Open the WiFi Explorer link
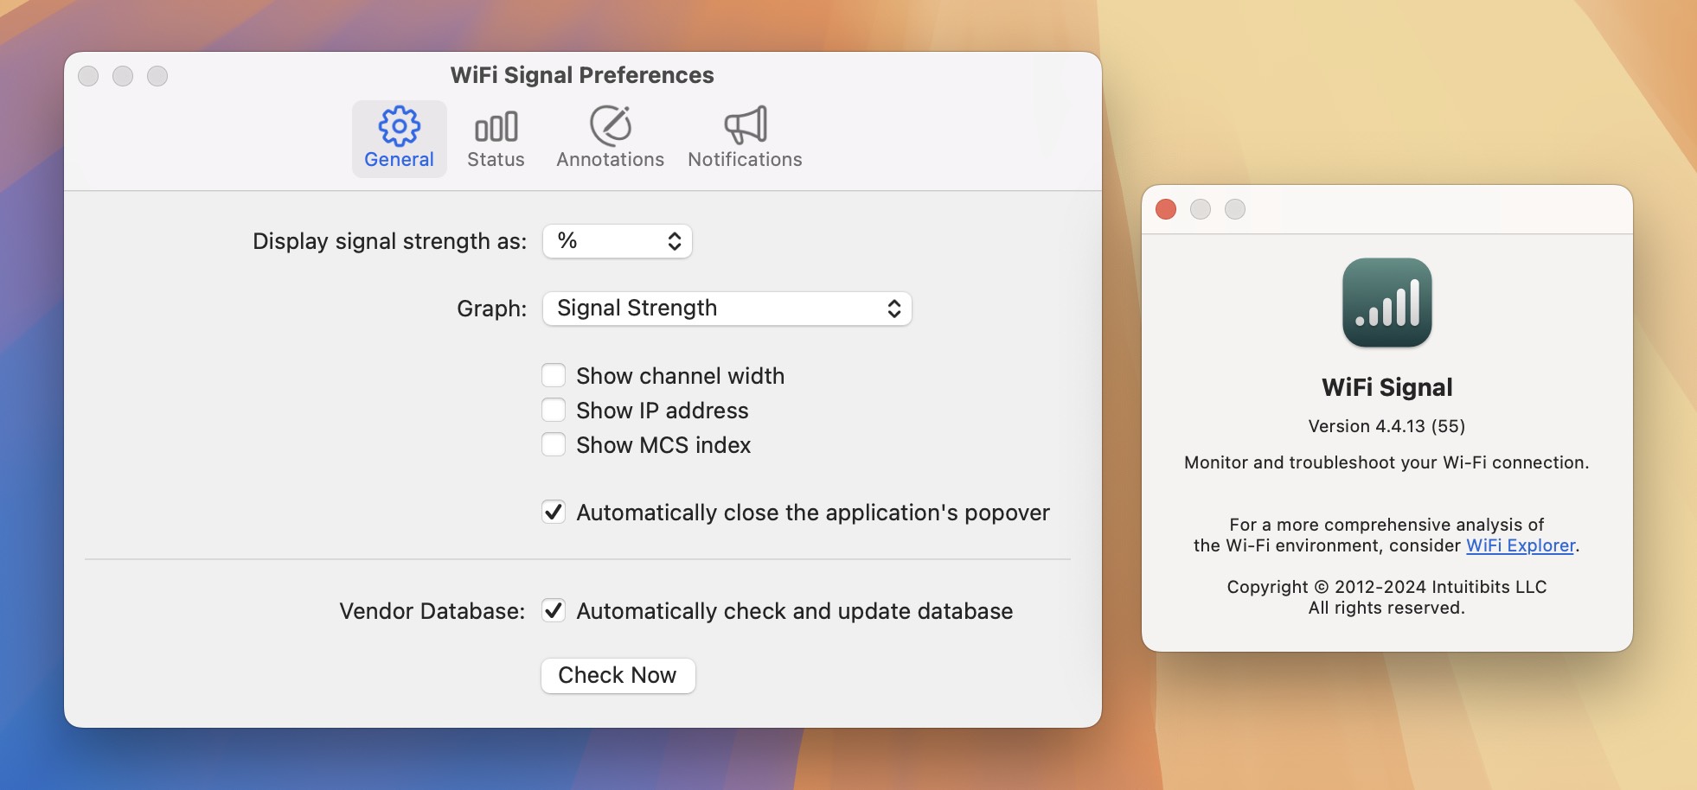 [1520, 545]
